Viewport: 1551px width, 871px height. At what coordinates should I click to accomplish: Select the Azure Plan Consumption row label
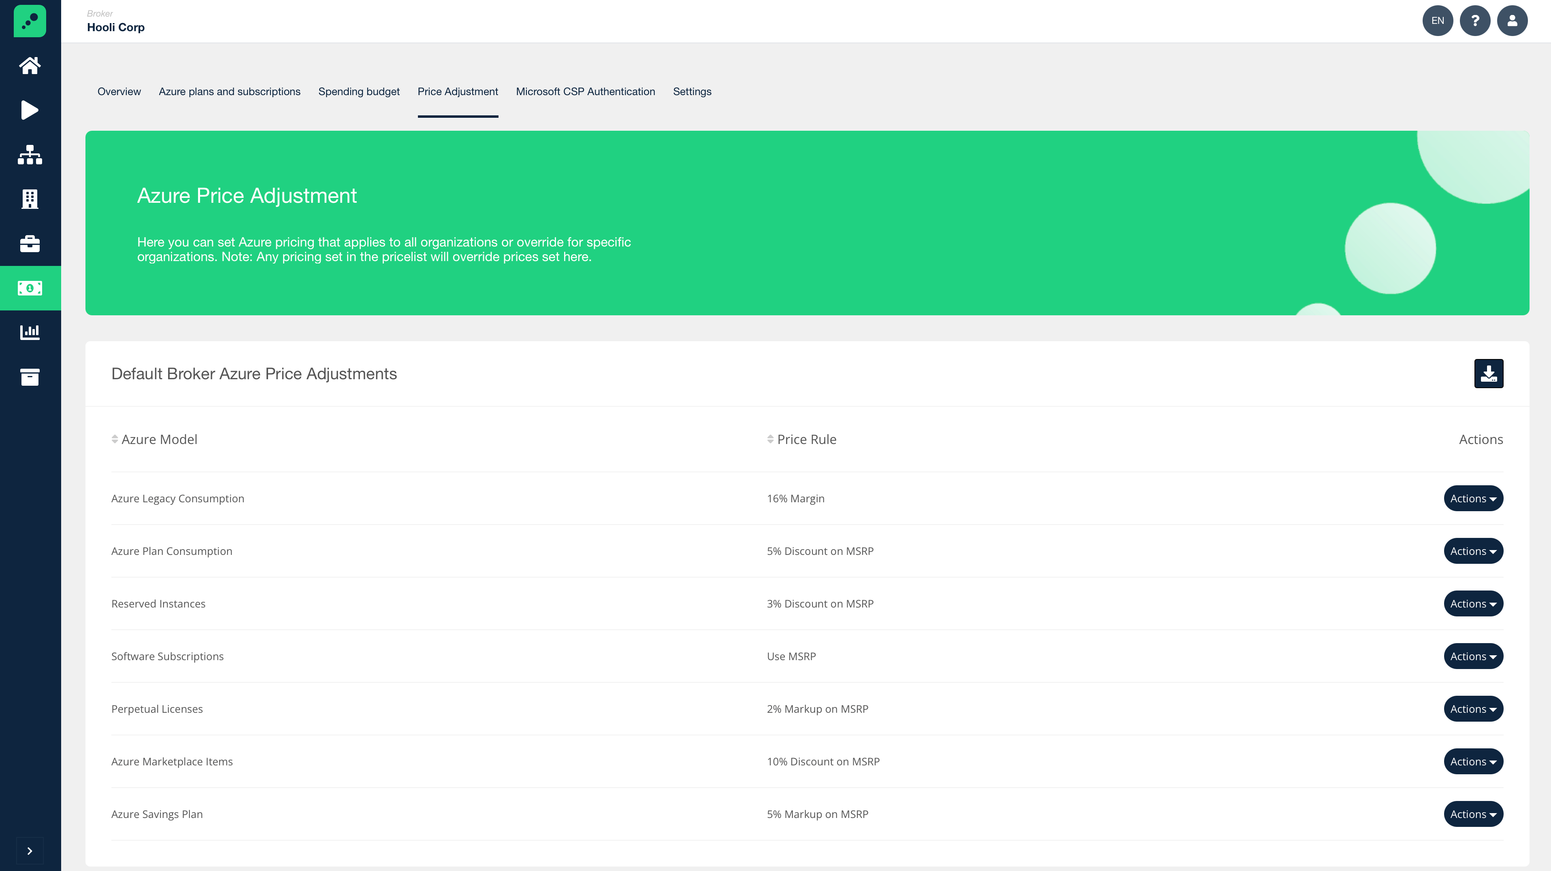(x=172, y=551)
